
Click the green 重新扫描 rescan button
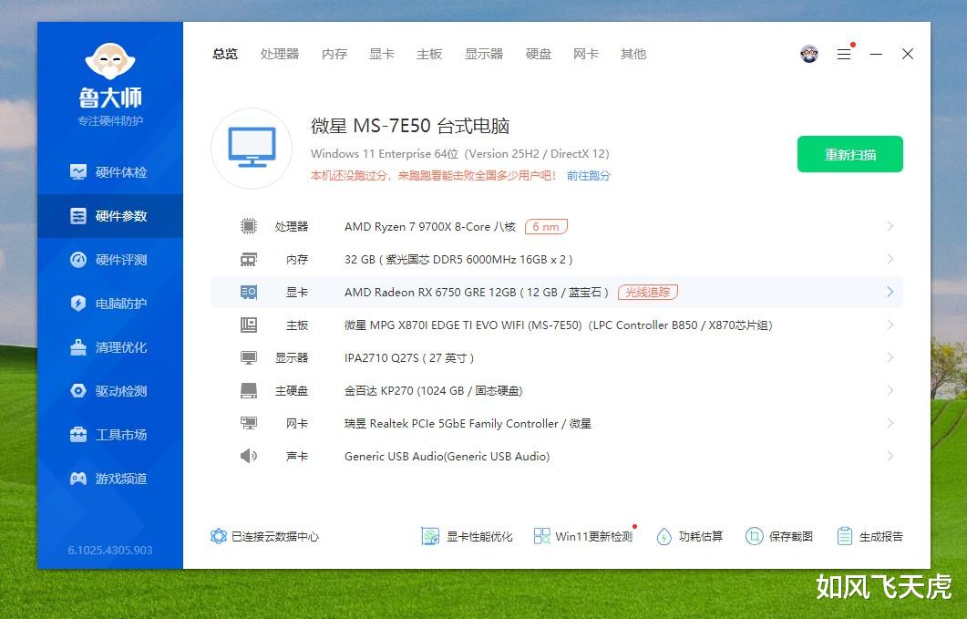click(849, 154)
